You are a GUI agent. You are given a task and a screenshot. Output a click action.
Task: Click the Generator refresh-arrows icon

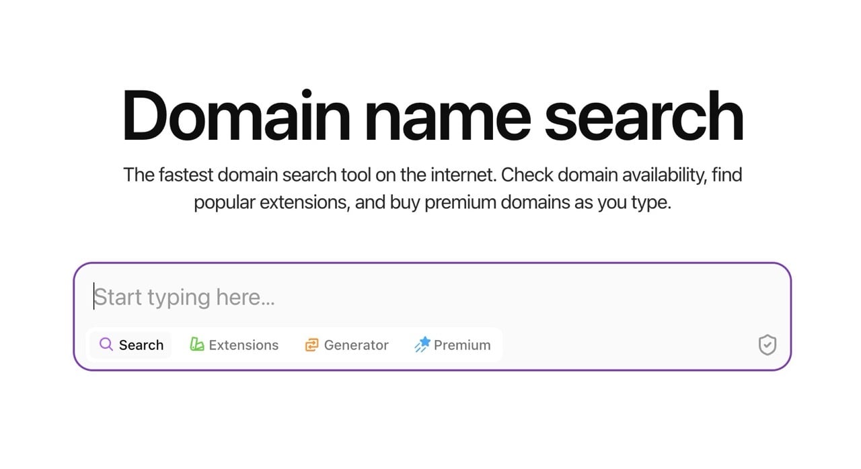311,345
